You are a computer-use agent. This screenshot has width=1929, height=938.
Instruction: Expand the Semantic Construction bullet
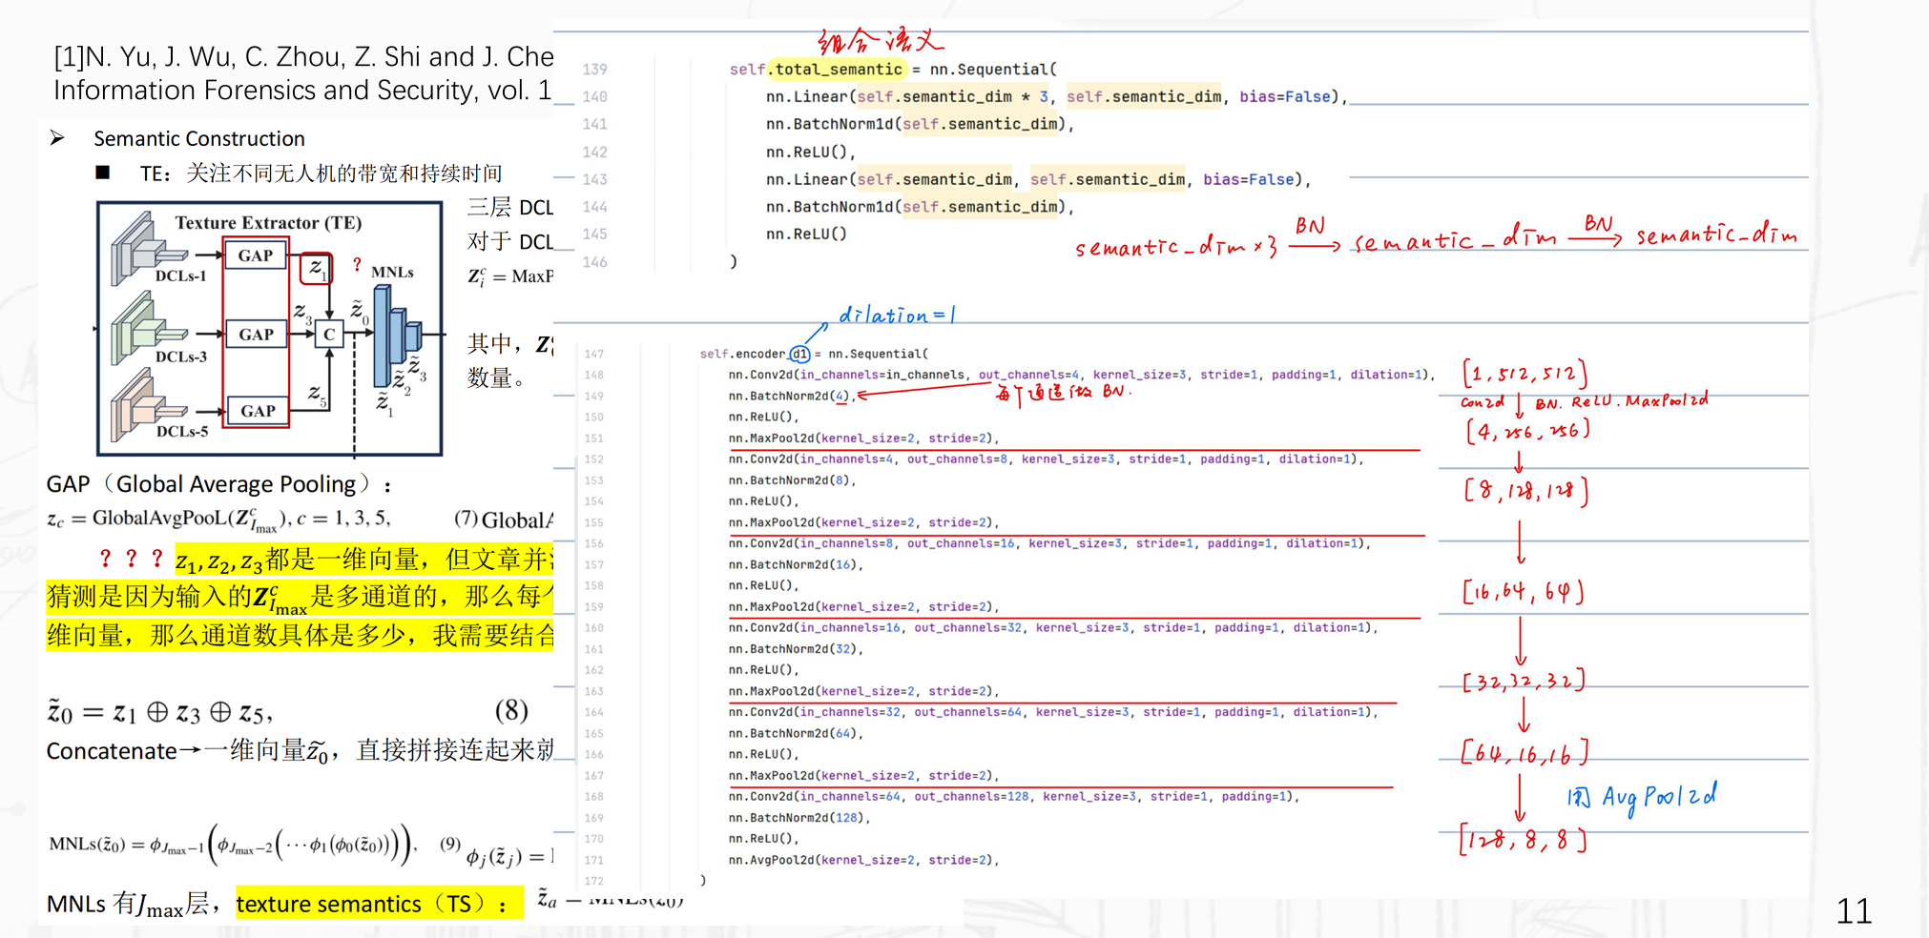pyautogui.click(x=198, y=138)
